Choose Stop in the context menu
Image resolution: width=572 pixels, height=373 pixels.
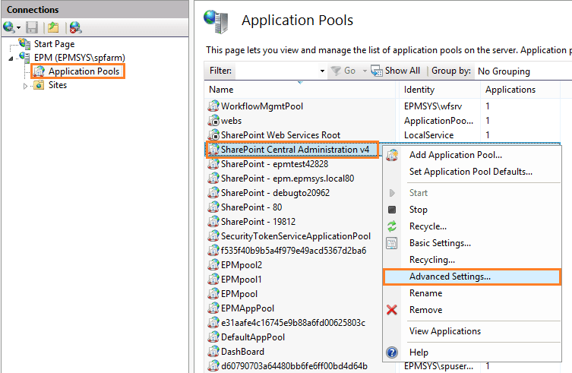coord(418,210)
